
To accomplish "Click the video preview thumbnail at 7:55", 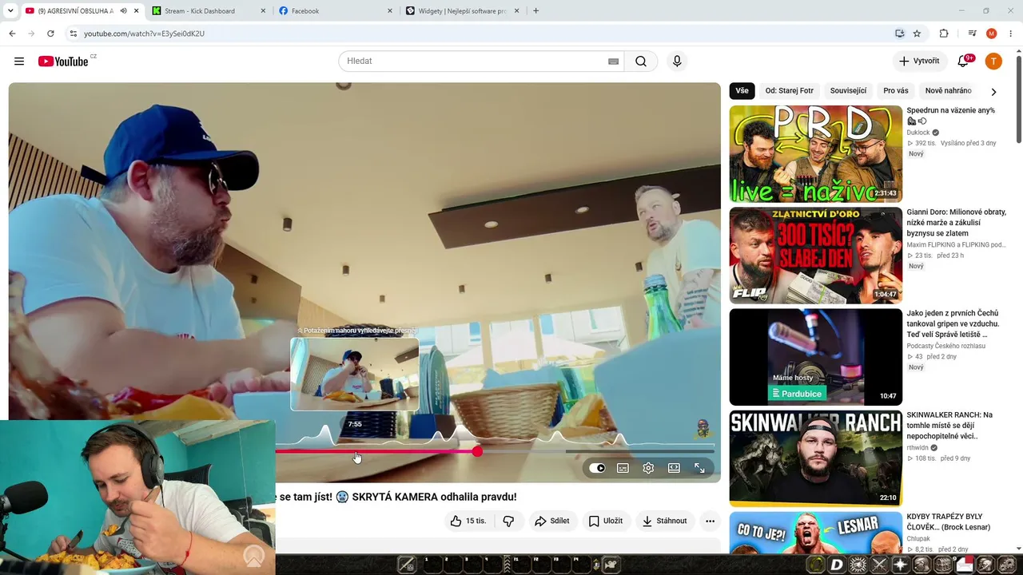I will (x=355, y=375).
